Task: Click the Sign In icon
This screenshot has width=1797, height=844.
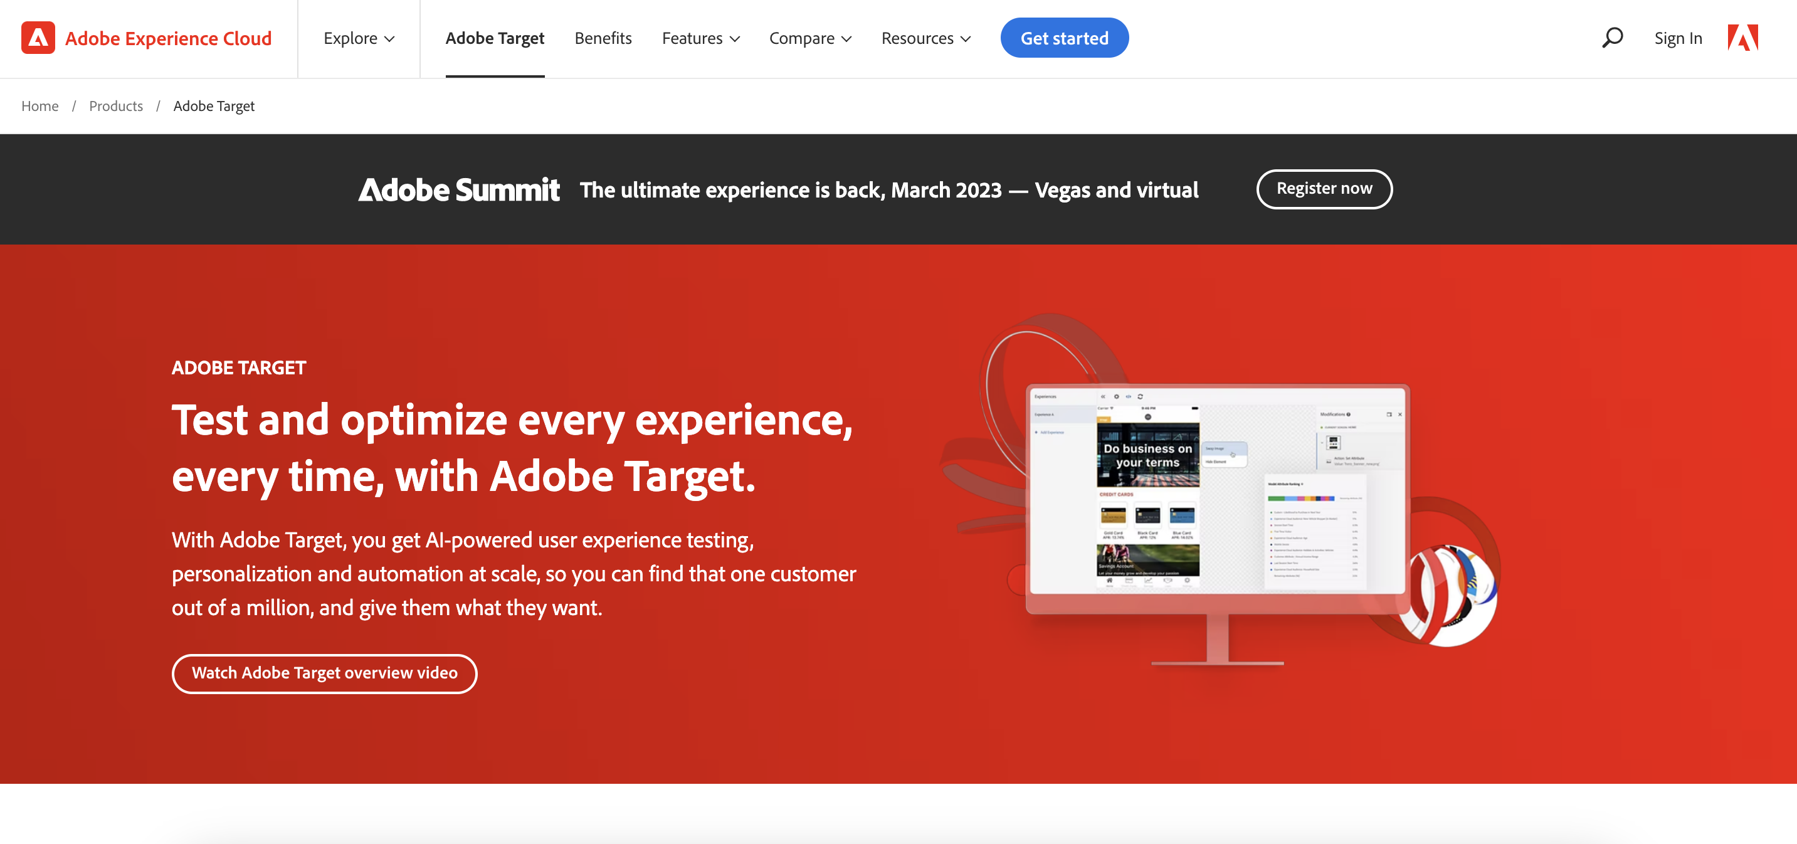Action: (x=1677, y=38)
